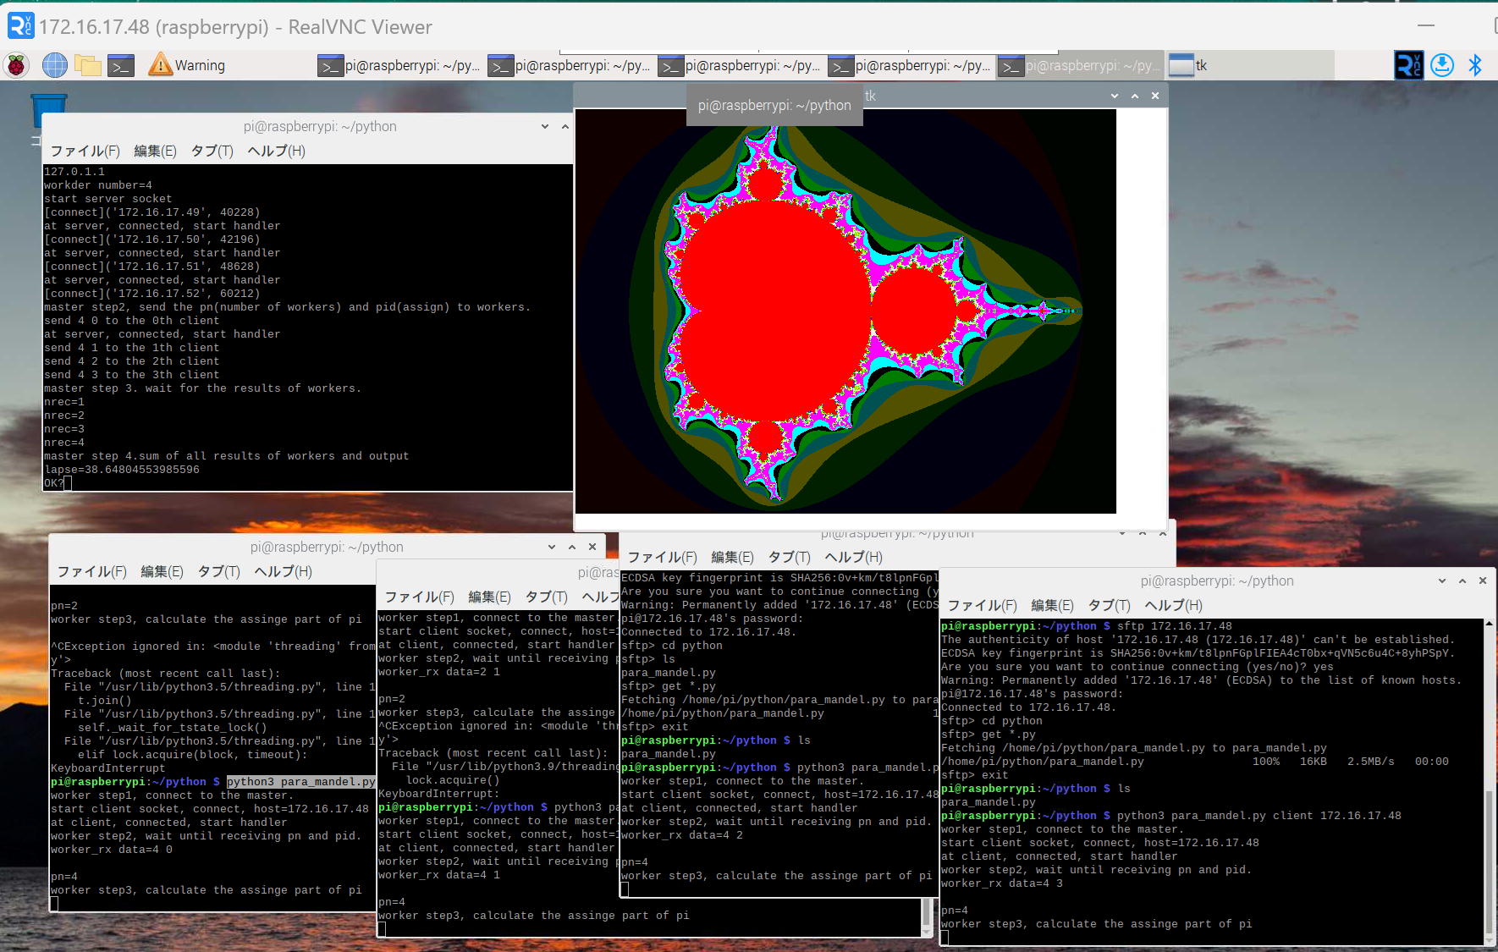Close the tk Mandelbrot window
The height and width of the screenshot is (952, 1498).
[1155, 96]
